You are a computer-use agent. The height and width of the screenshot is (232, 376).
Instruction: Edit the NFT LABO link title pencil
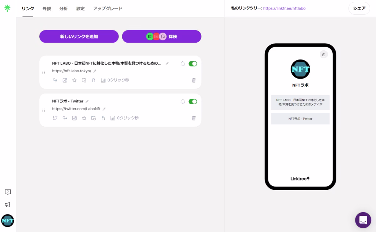pyautogui.click(x=167, y=64)
